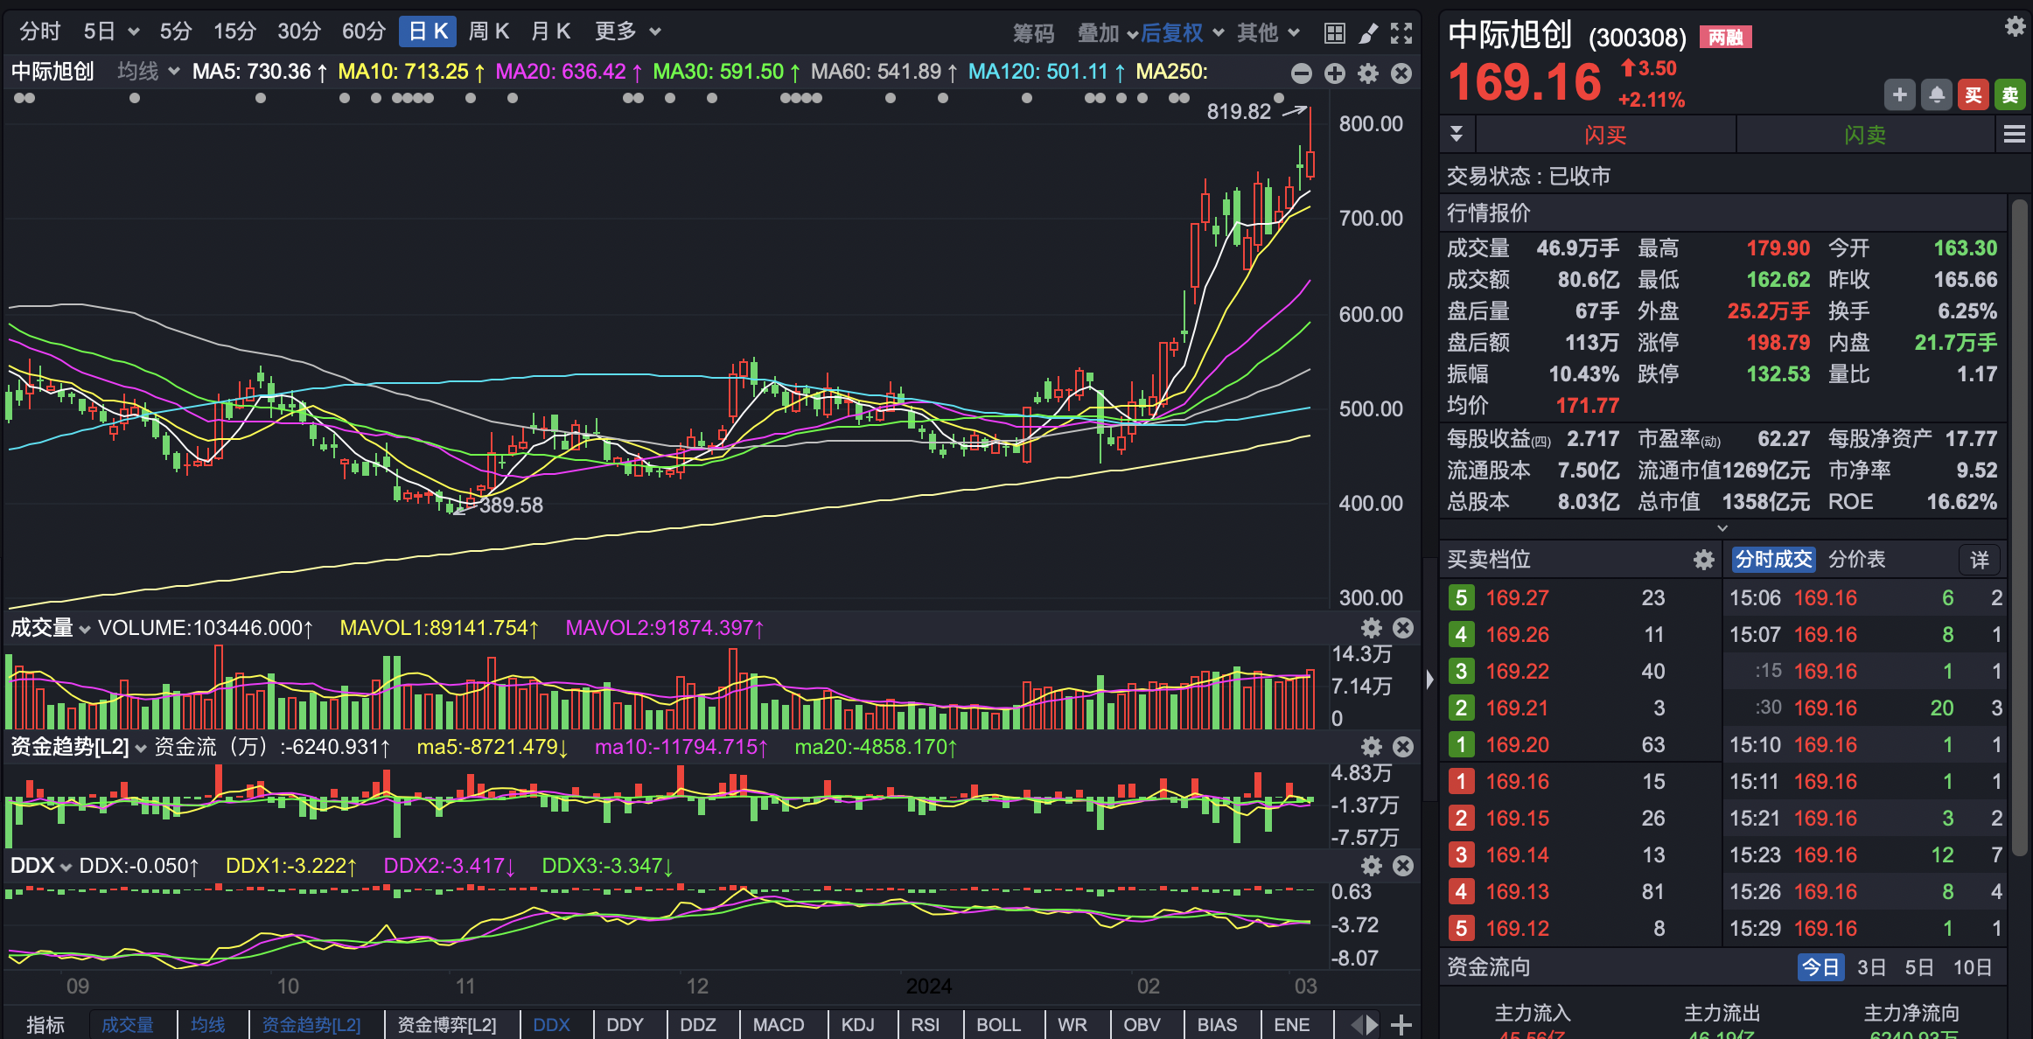Viewport: 2033px width, 1039px height.
Task: Set price alert with bell icon
Action: 1937,94
